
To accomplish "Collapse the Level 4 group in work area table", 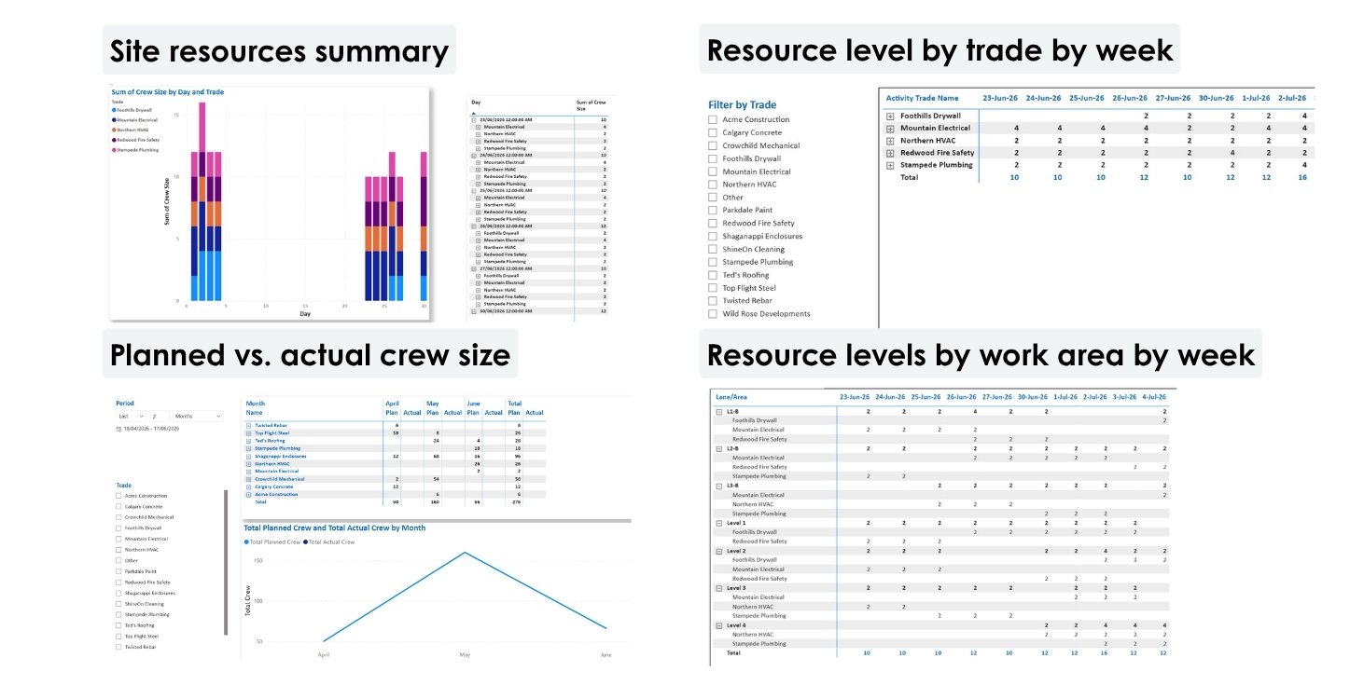I will (719, 625).
